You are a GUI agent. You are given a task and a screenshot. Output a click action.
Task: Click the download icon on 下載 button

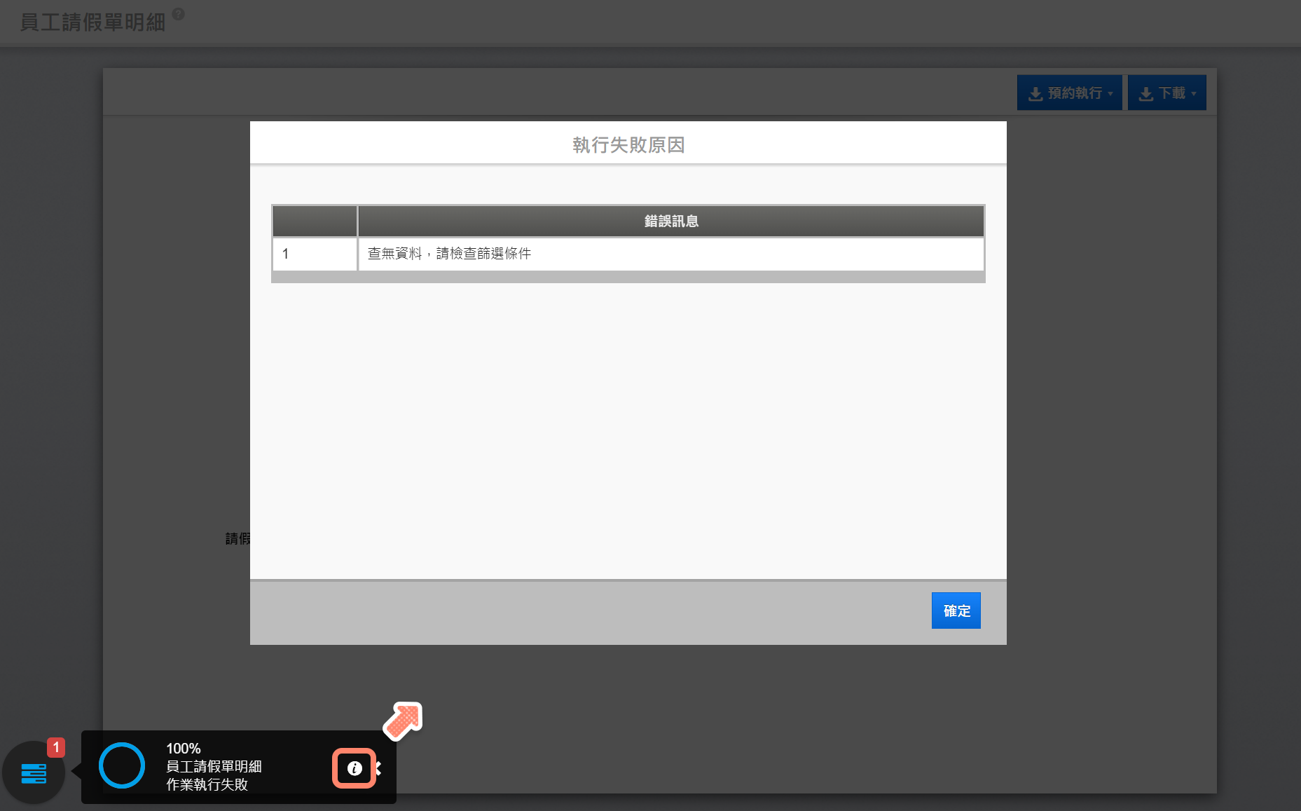pos(1145,94)
